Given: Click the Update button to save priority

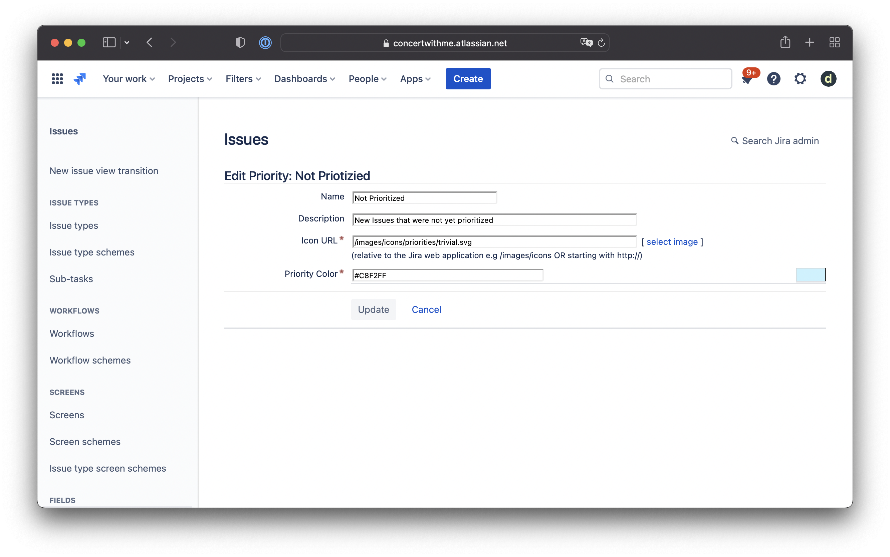Looking at the screenshot, I should point(374,309).
